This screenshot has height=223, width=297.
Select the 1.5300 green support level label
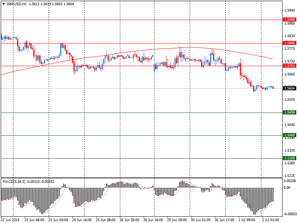click(289, 158)
